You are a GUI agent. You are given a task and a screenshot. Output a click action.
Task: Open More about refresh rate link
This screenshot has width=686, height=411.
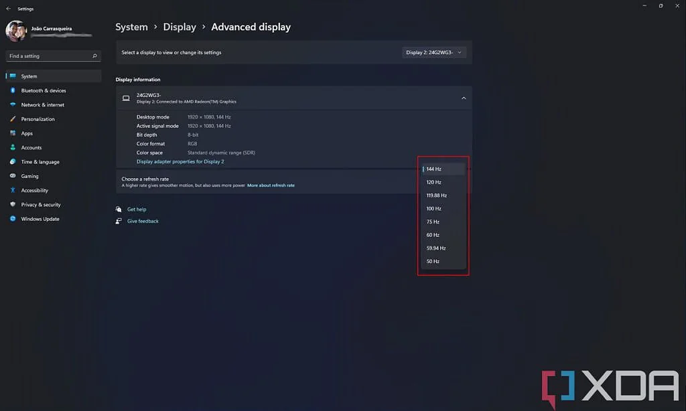click(271, 185)
